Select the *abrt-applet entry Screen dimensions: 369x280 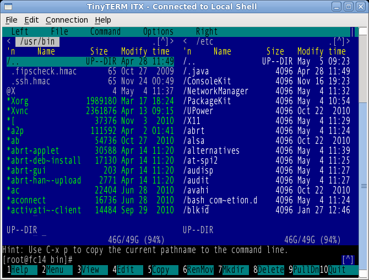point(90,150)
